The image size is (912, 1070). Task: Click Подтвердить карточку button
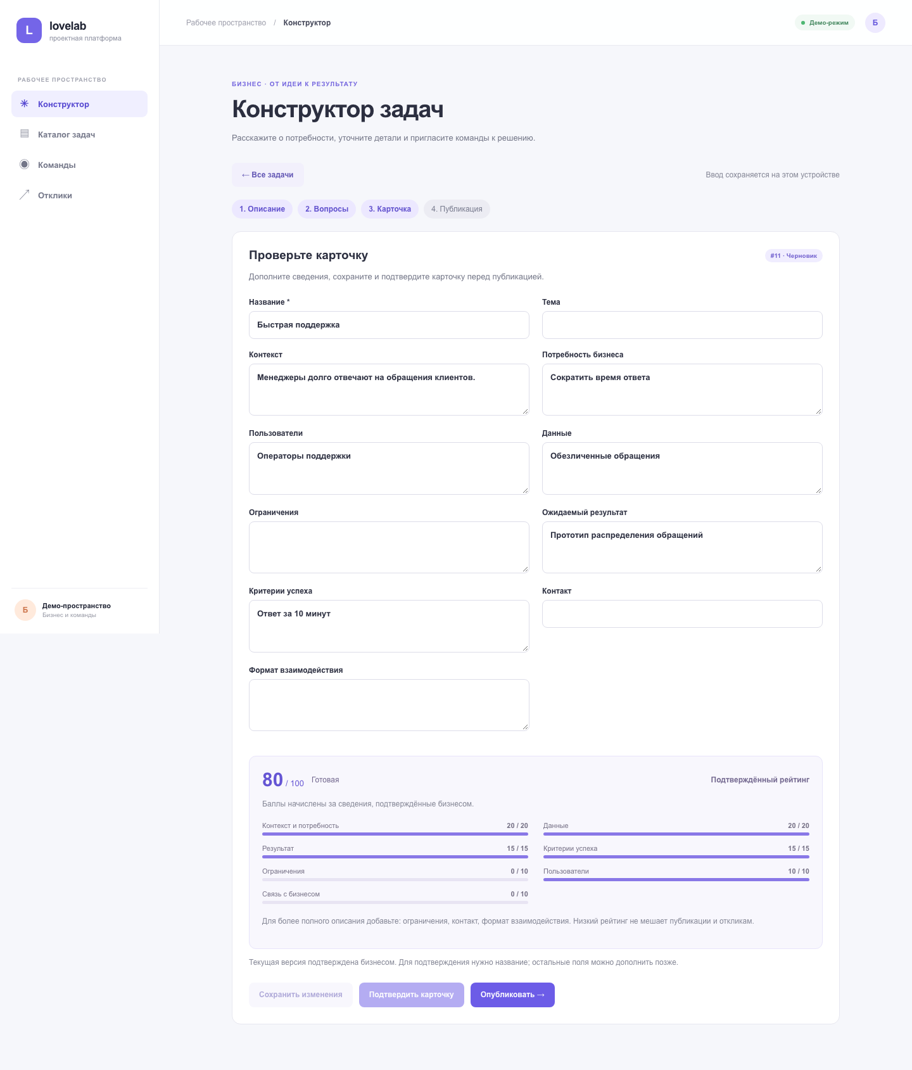(x=412, y=995)
